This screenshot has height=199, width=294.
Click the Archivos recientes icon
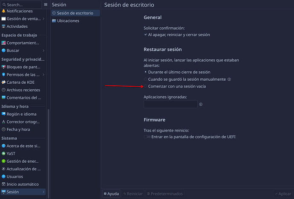point(4,90)
